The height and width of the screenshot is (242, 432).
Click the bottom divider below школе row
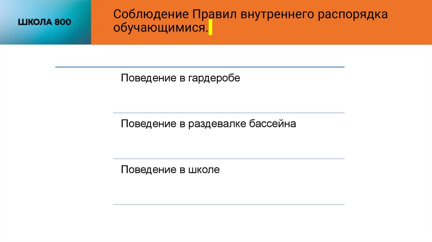click(229, 204)
